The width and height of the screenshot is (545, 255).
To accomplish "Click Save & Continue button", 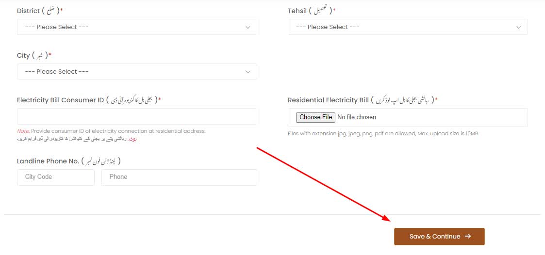I will 439,237.
